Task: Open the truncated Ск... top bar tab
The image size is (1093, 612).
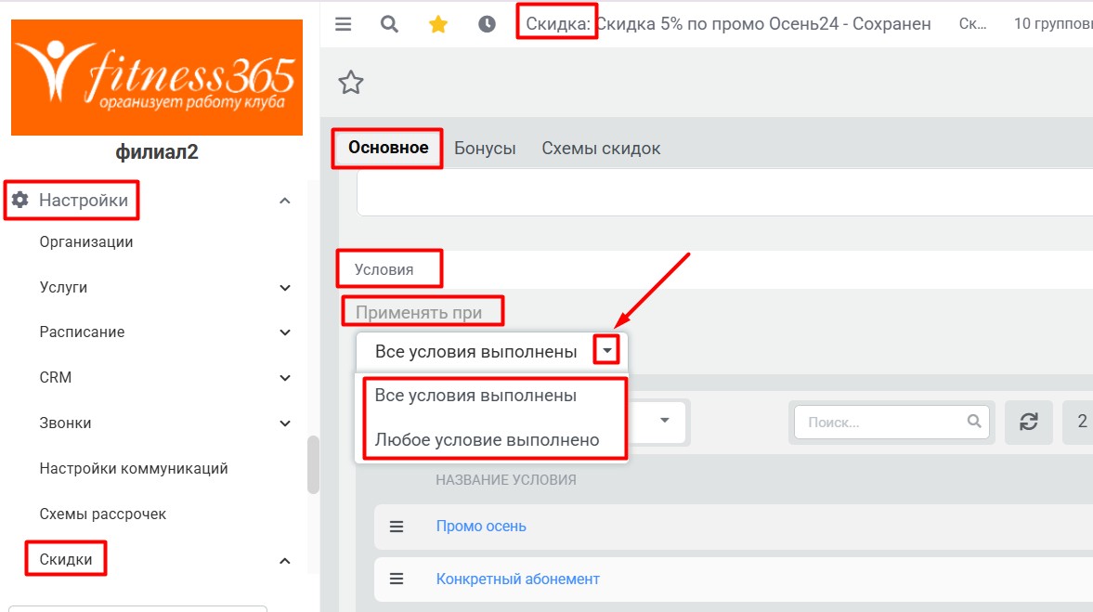Action: [x=972, y=24]
